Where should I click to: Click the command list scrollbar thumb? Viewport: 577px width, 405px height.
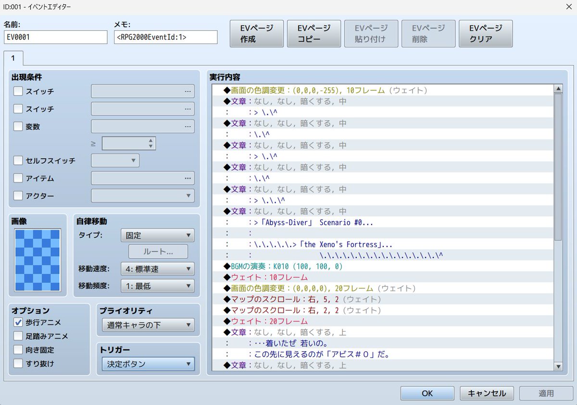pos(558,167)
